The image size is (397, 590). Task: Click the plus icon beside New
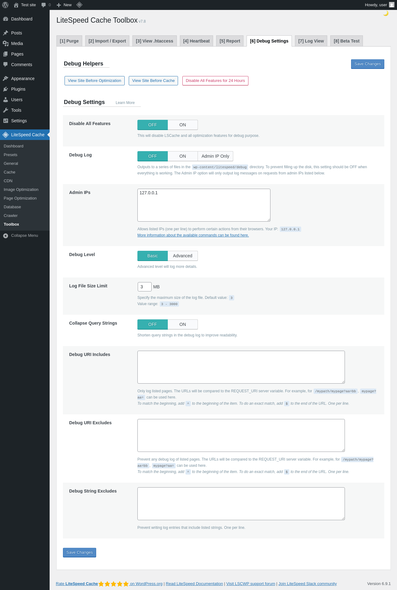pyautogui.click(x=59, y=5)
